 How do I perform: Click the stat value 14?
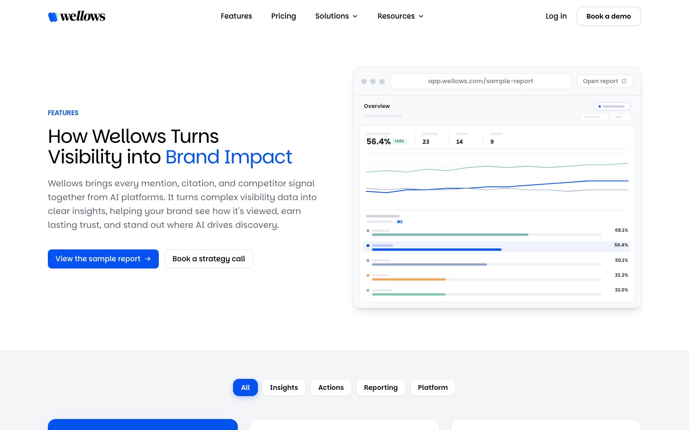459,142
